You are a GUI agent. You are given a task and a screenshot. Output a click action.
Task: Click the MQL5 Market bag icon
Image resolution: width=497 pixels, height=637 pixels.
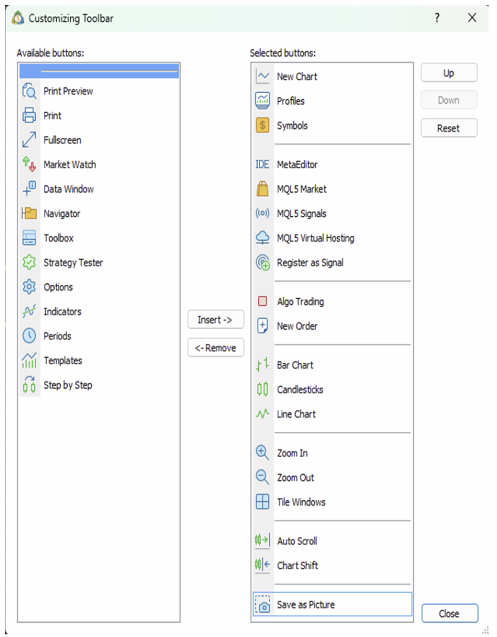262,189
